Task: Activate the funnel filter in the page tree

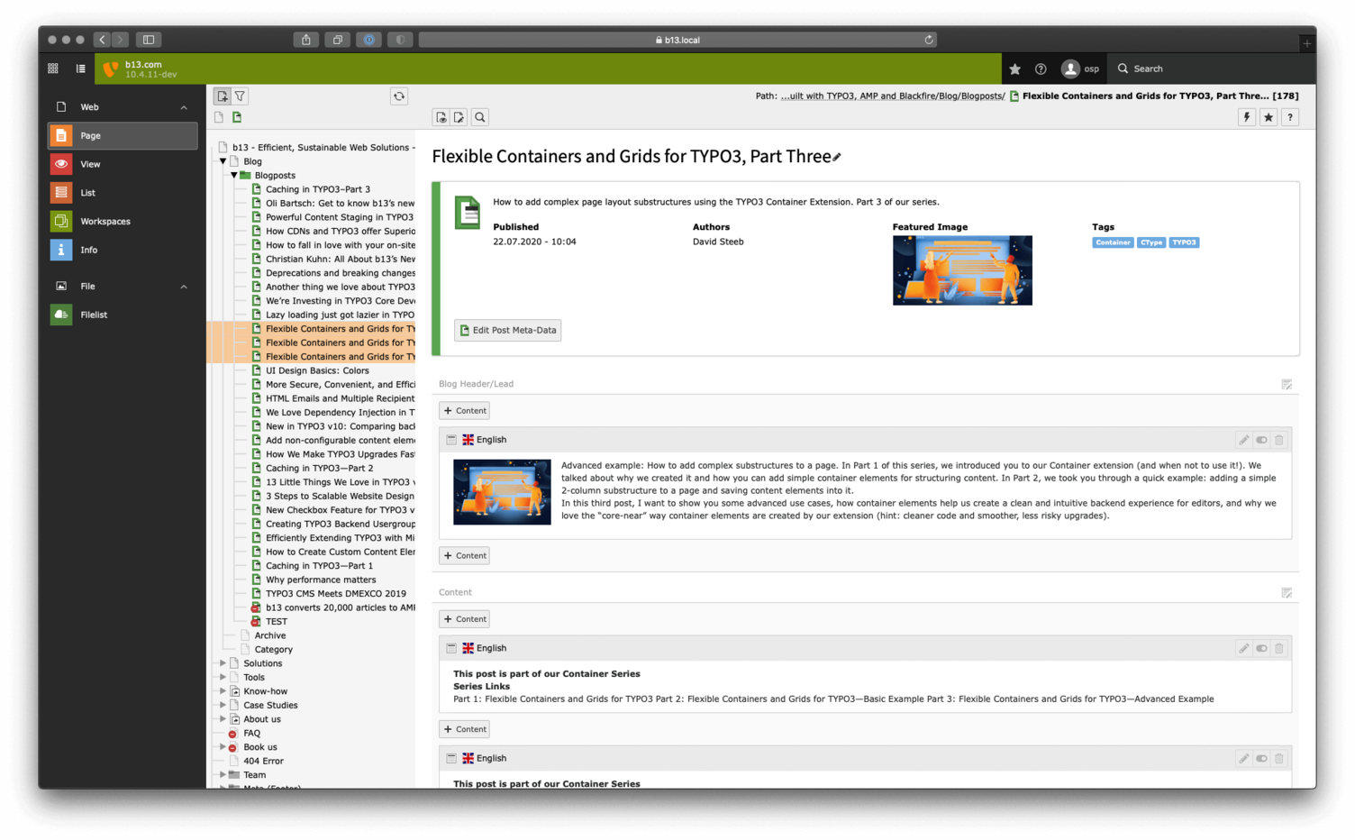Action: point(240,96)
